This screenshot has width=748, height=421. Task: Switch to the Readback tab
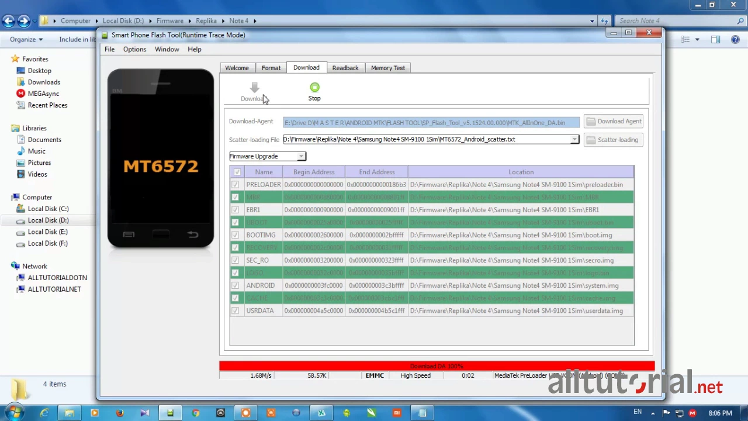pos(345,68)
